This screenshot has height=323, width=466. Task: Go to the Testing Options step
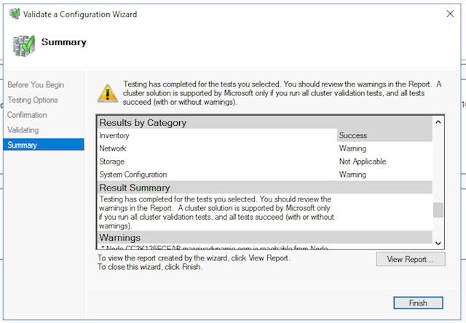[x=32, y=100]
